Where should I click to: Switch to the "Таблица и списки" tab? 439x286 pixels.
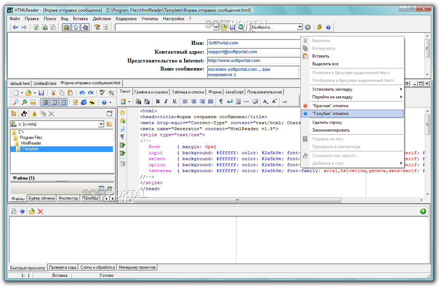pos(188,92)
